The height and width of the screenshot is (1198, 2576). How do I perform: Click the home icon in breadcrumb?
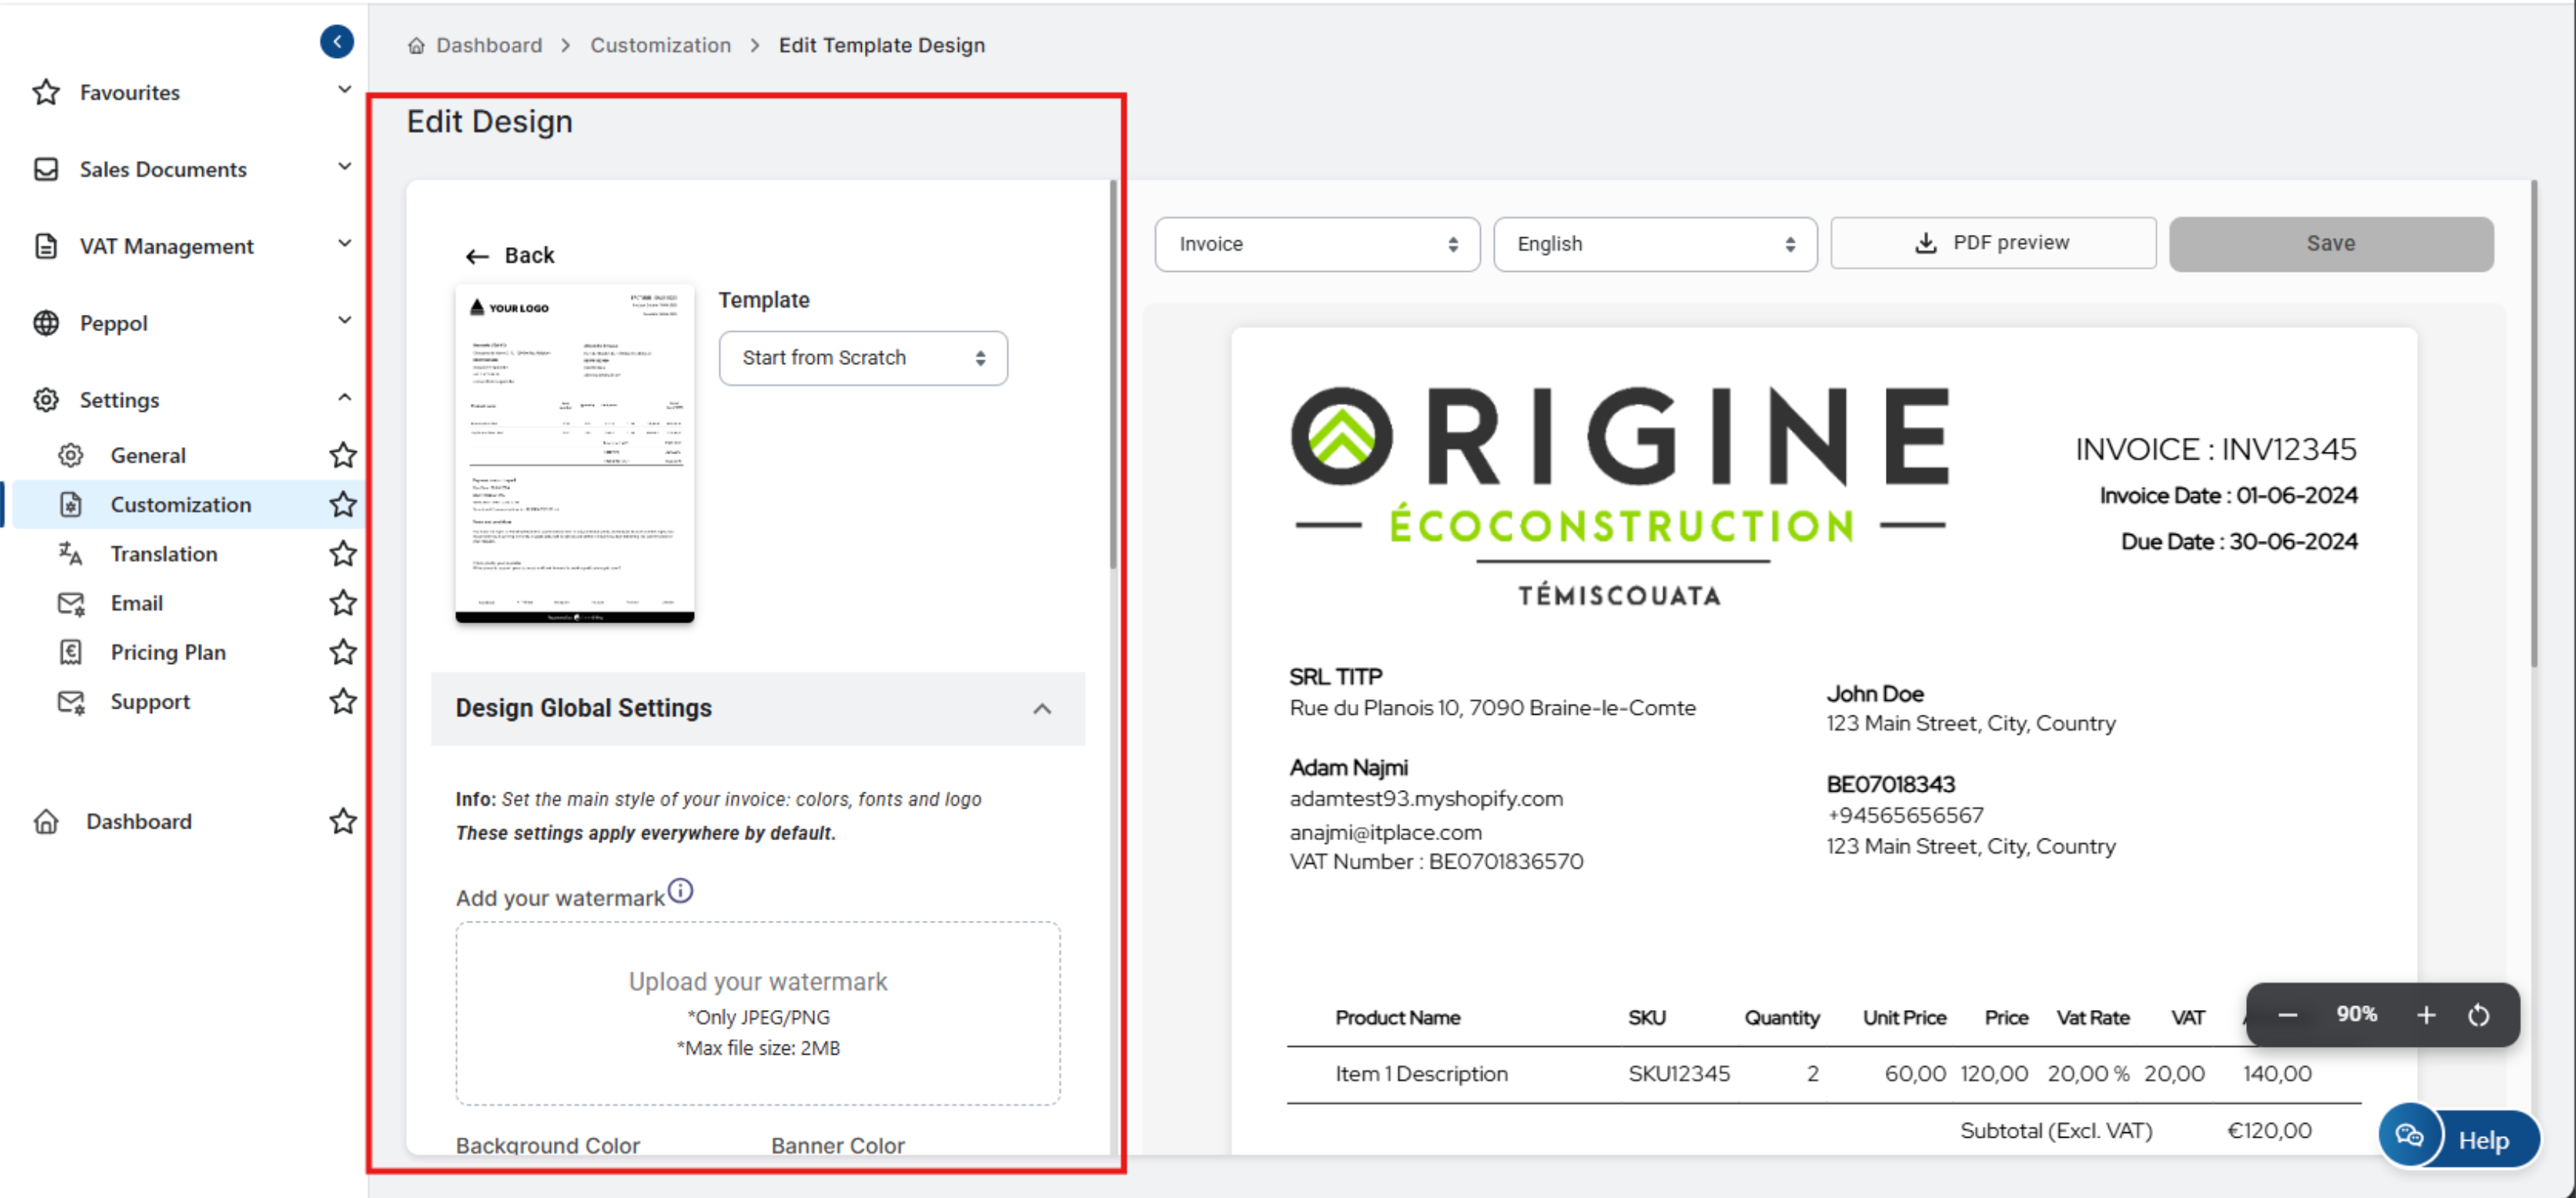[x=416, y=45]
